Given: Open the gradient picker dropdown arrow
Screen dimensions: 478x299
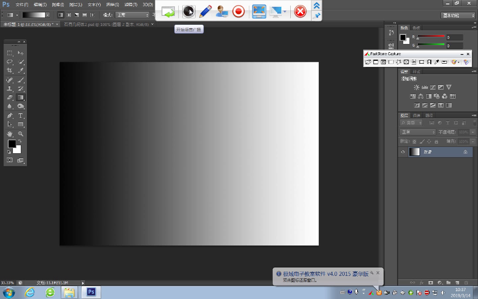Looking at the screenshot, I should pyautogui.click(x=48, y=15).
